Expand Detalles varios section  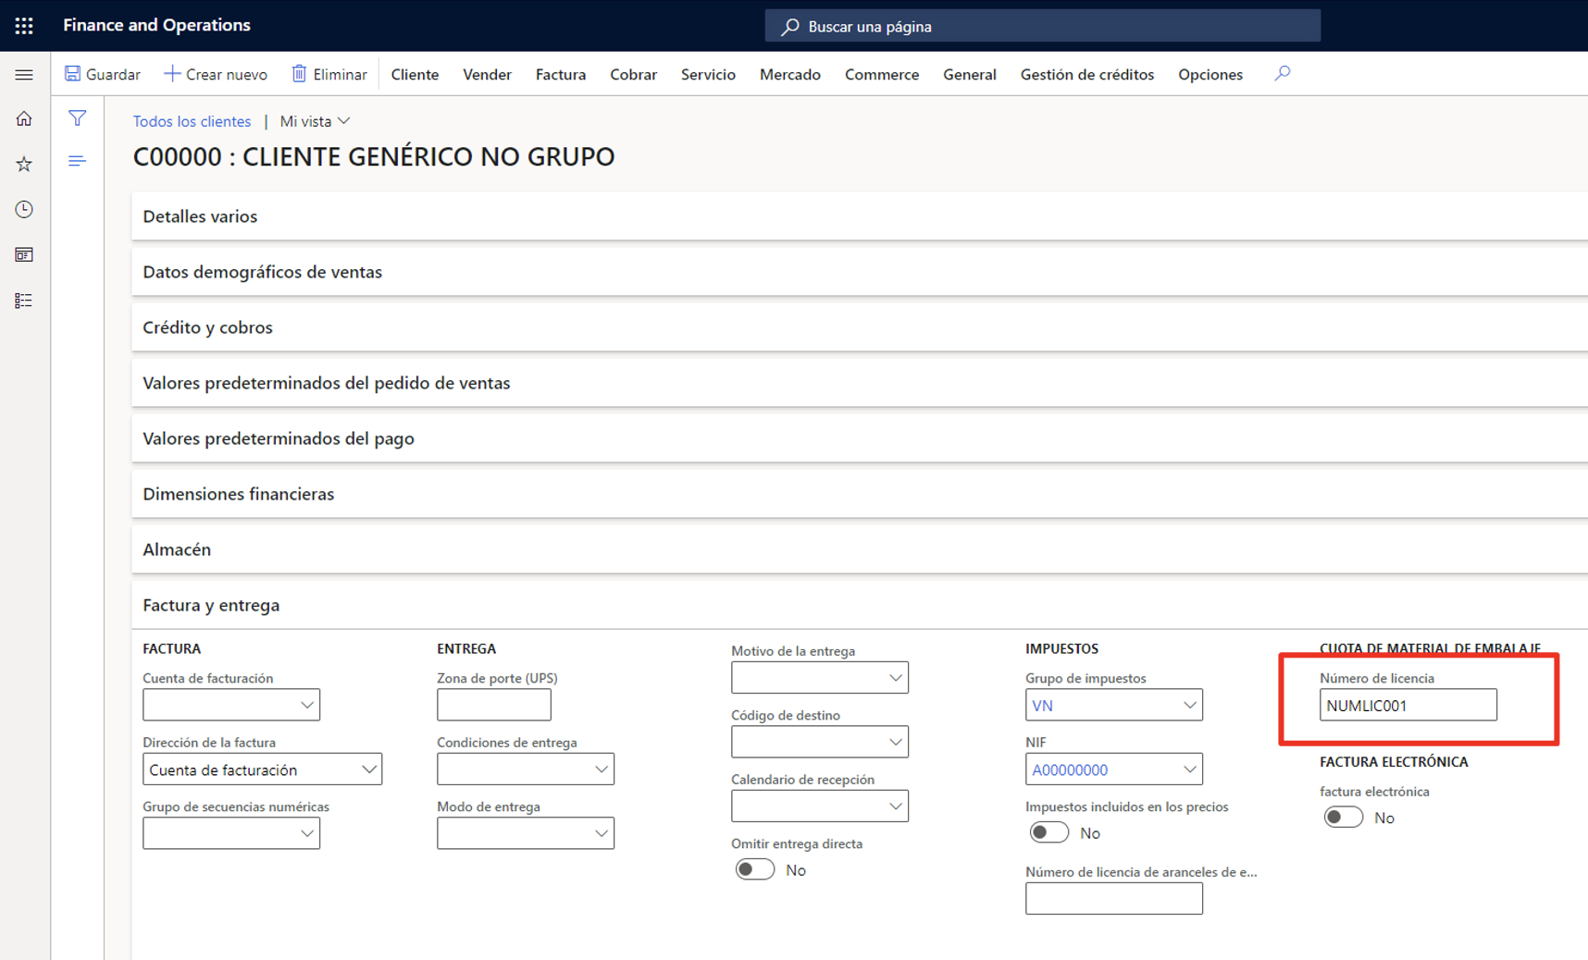click(860, 216)
